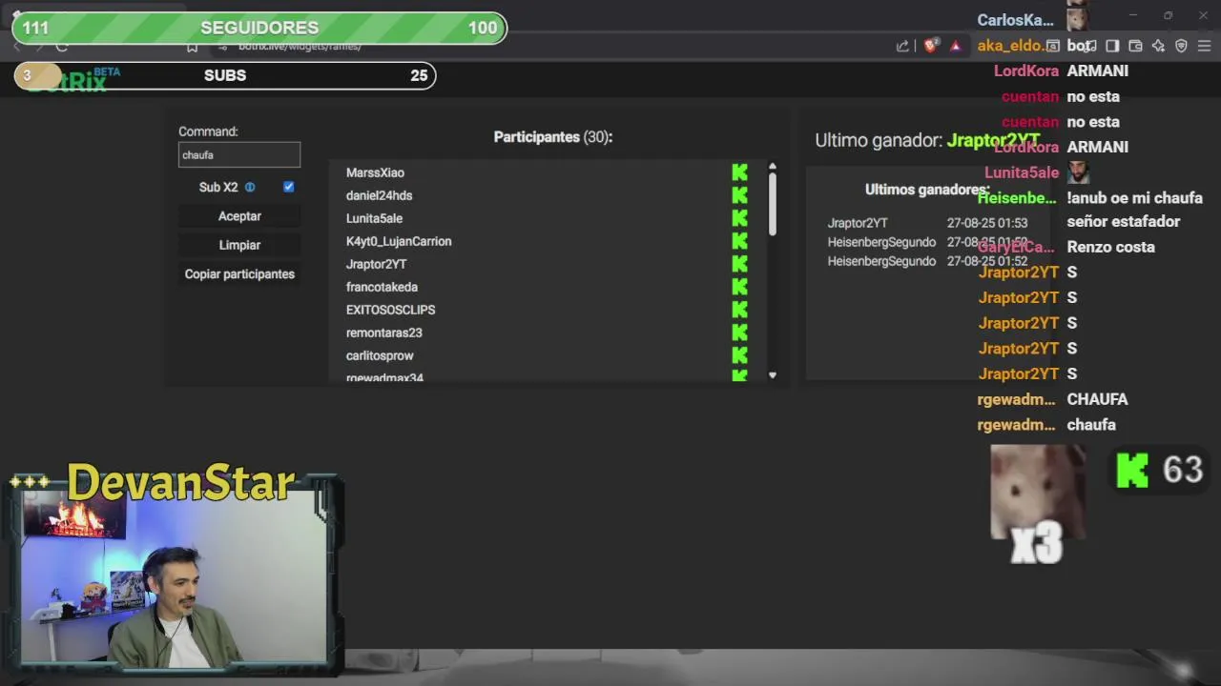Viewport: 1221px width, 686px height.
Task: Click the uppercase CHAUFA chat message
Action: click(x=1097, y=399)
